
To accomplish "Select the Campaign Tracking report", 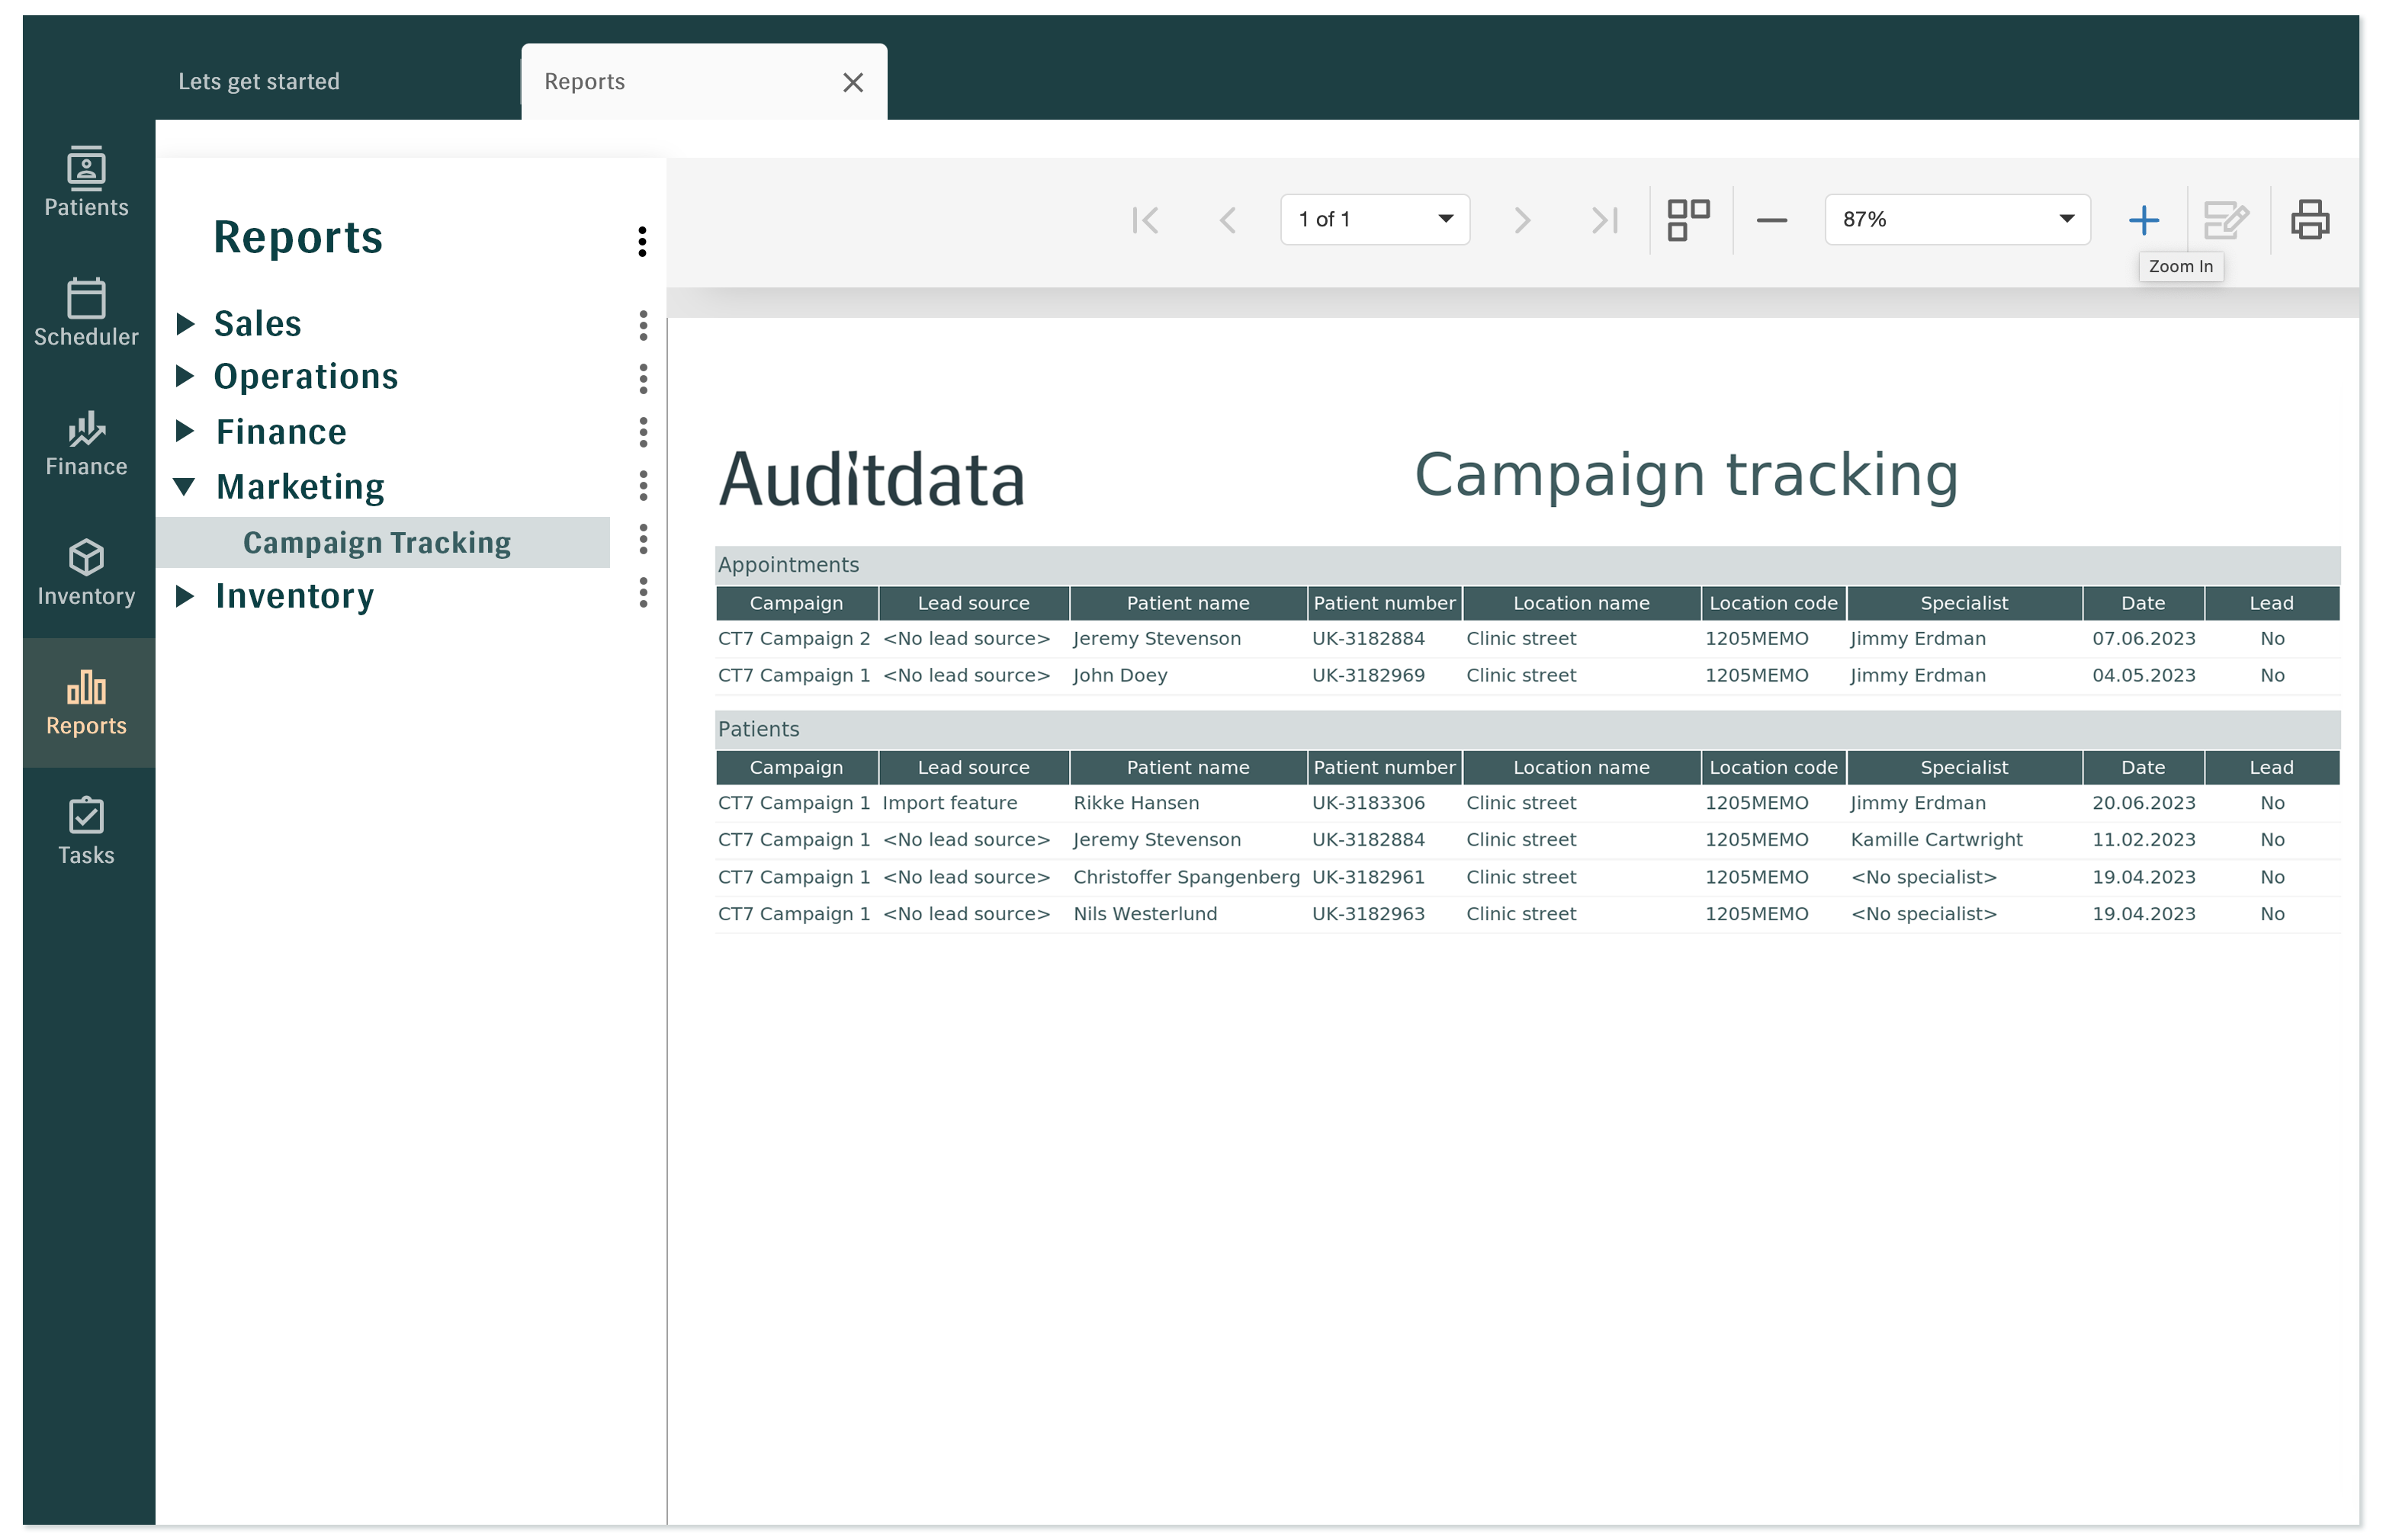I will pos(376,542).
